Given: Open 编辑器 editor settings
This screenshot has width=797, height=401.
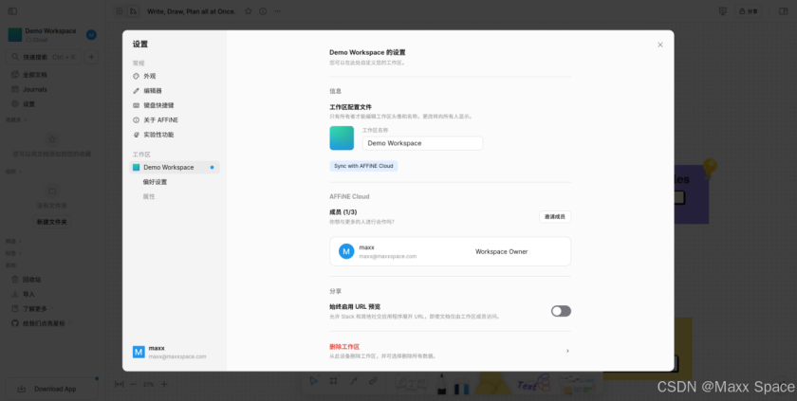Looking at the screenshot, I should tap(174, 91).
